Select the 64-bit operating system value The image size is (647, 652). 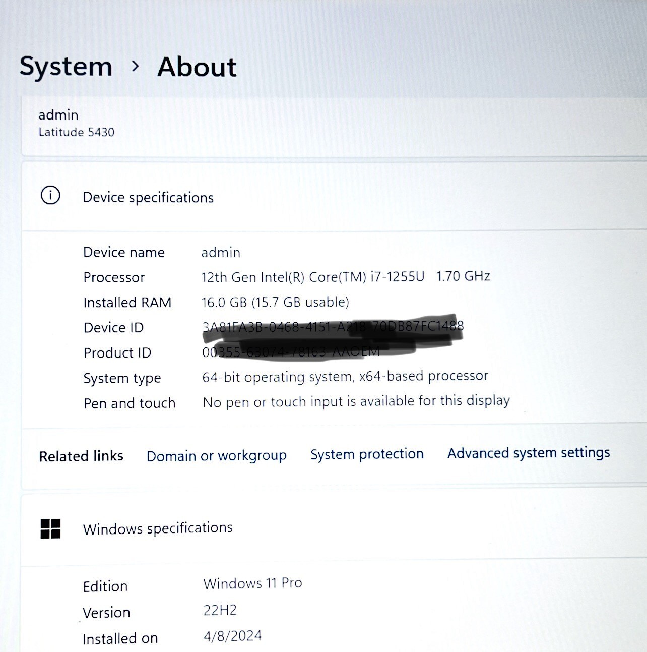point(345,377)
